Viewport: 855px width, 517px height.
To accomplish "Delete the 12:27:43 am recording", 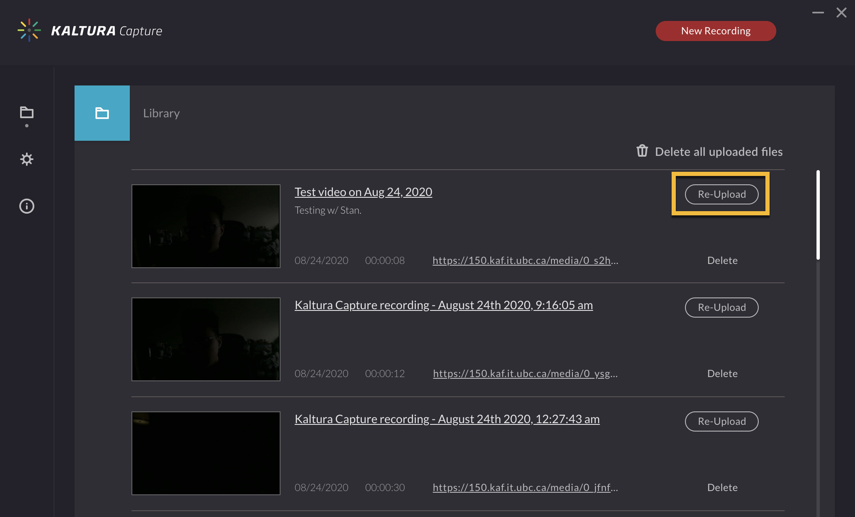I will [x=722, y=488].
